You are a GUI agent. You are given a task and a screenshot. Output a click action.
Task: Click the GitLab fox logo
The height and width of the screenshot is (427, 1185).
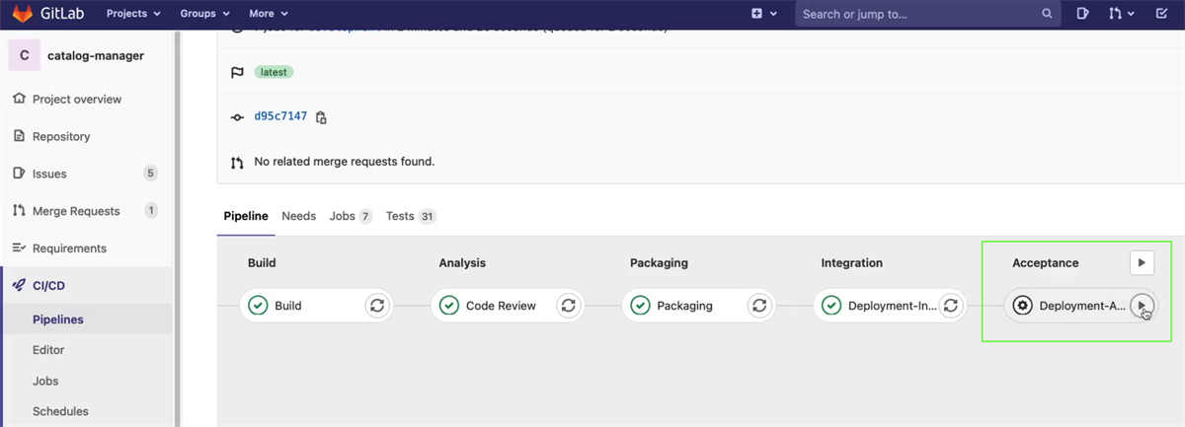coord(22,14)
